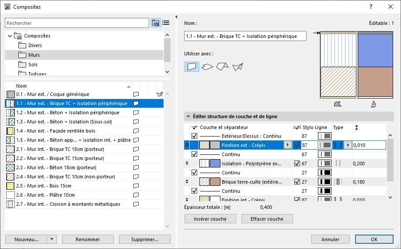Collapse the Composites root folder
The height and width of the screenshot is (249, 401).
coord(10,36)
